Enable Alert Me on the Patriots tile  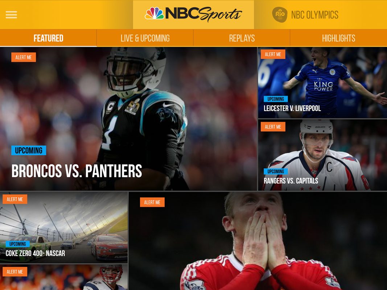(15, 272)
